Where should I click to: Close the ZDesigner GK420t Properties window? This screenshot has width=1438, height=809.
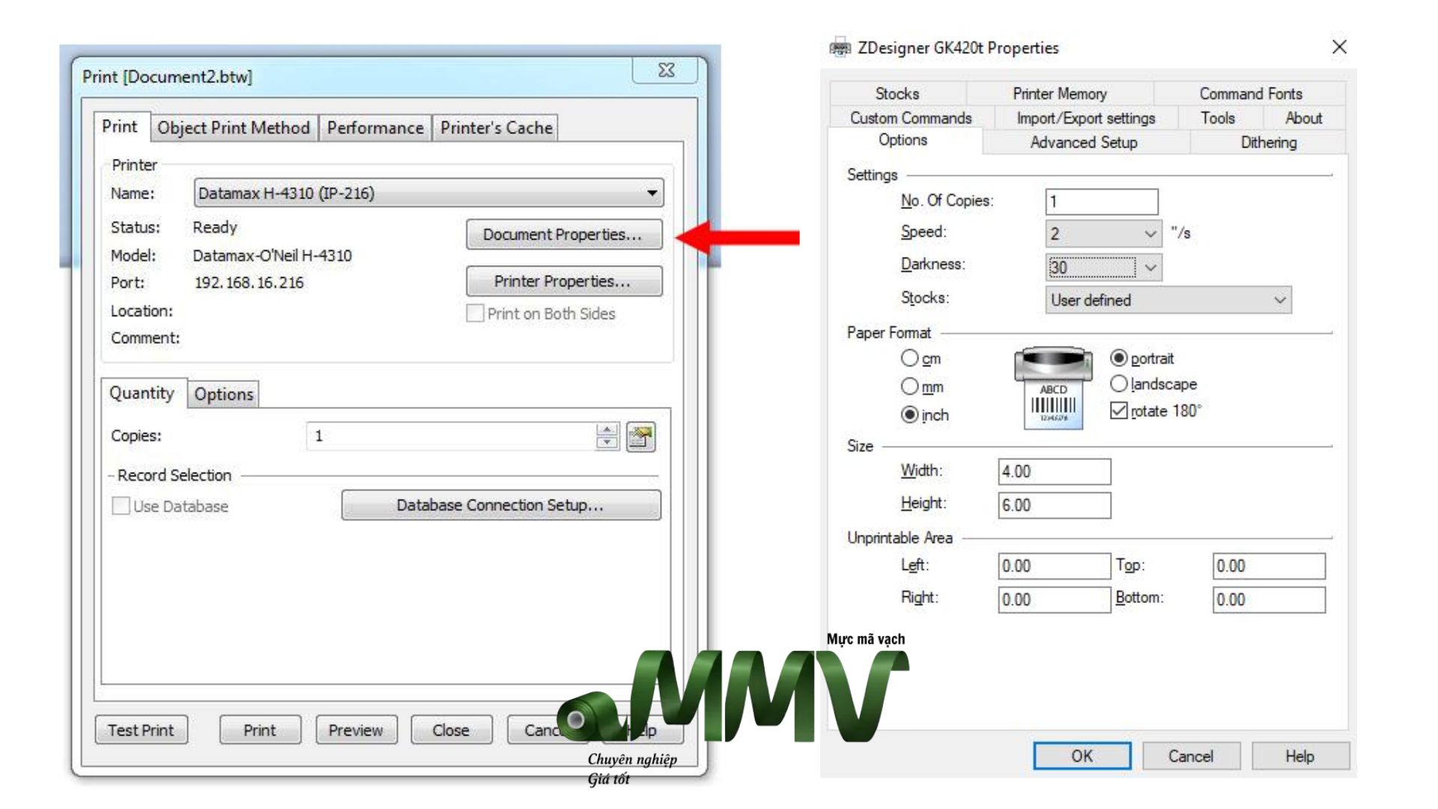pyautogui.click(x=1339, y=47)
